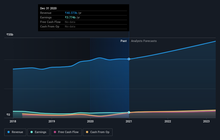The height and width of the screenshot is (140, 220).
Task: Click the blue Revenue legend dot
Action: [x=9, y=132]
